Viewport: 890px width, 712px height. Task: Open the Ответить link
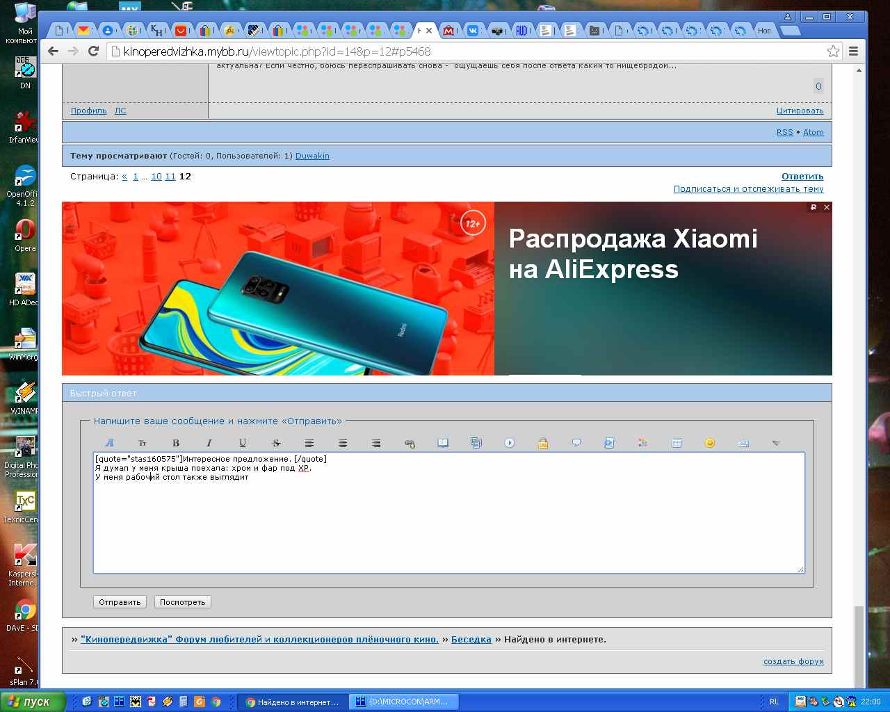[802, 177]
